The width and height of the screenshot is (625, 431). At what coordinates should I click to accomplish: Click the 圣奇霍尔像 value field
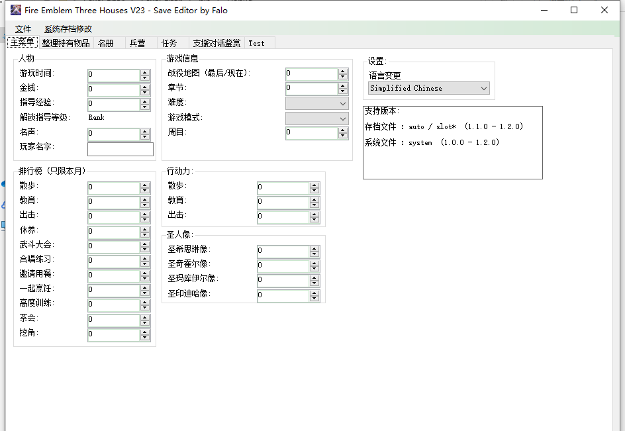(x=283, y=267)
